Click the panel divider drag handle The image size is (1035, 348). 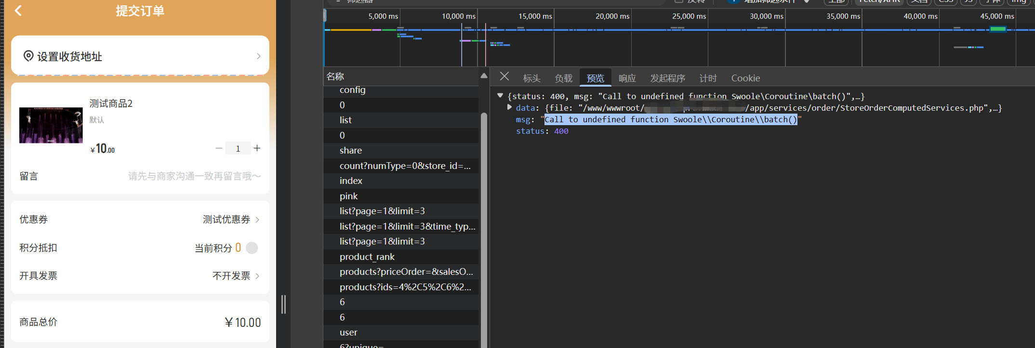283,304
